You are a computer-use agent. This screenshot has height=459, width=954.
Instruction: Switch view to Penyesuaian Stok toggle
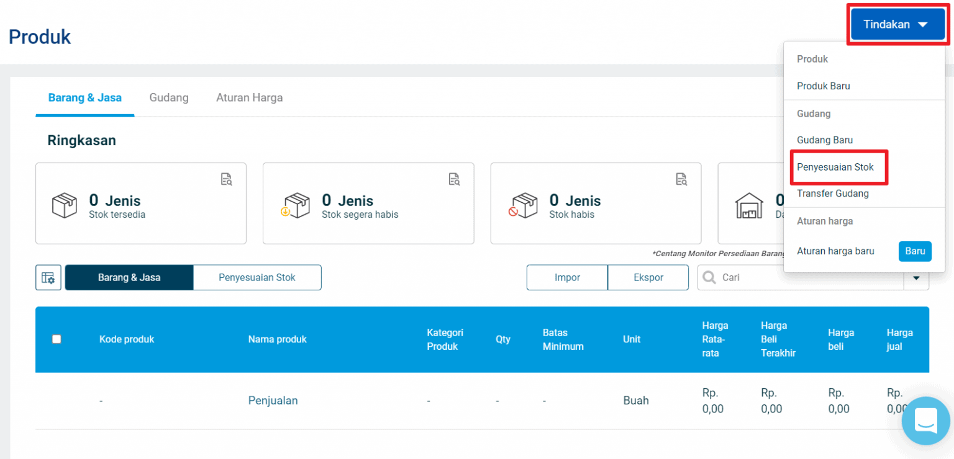257,278
